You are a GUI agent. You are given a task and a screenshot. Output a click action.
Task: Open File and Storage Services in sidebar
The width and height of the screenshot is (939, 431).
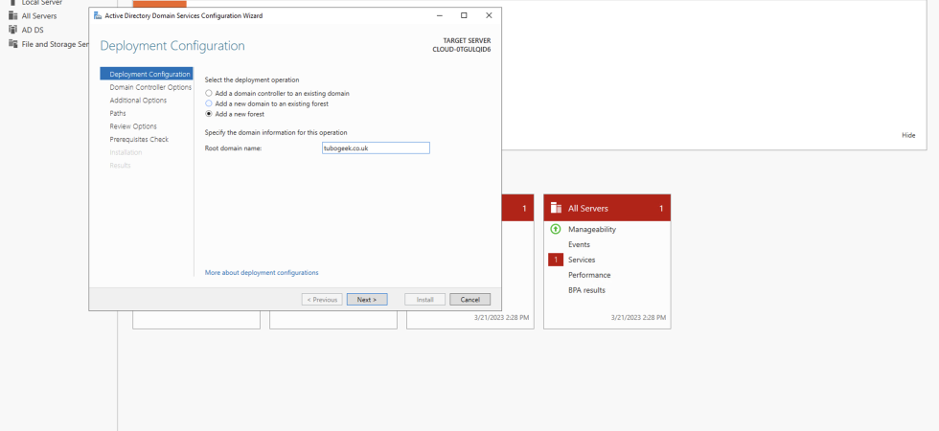tap(56, 44)
